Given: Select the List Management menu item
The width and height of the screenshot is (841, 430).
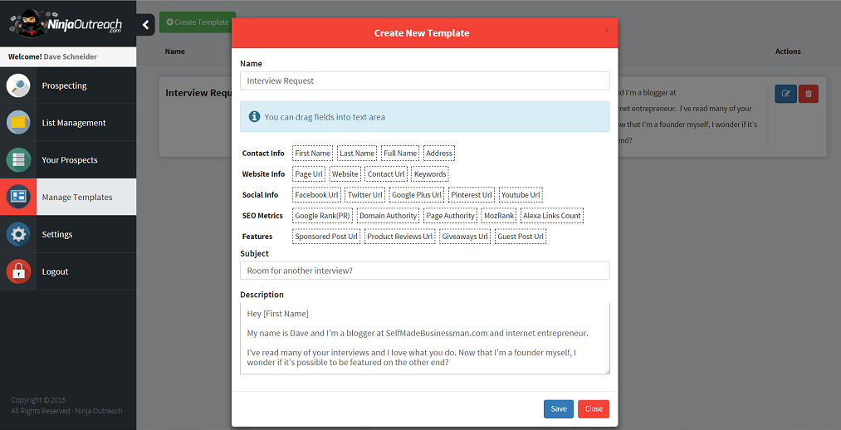Looking at the screenshot, I should pyautogui.click(x=74, y=123).
